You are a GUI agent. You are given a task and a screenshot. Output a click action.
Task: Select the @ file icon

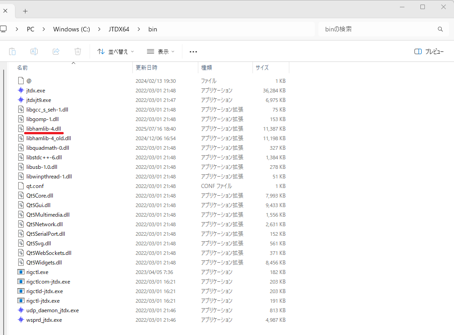pos(21,81)
